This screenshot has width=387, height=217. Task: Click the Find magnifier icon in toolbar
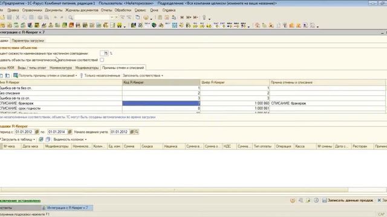point(70,17)
